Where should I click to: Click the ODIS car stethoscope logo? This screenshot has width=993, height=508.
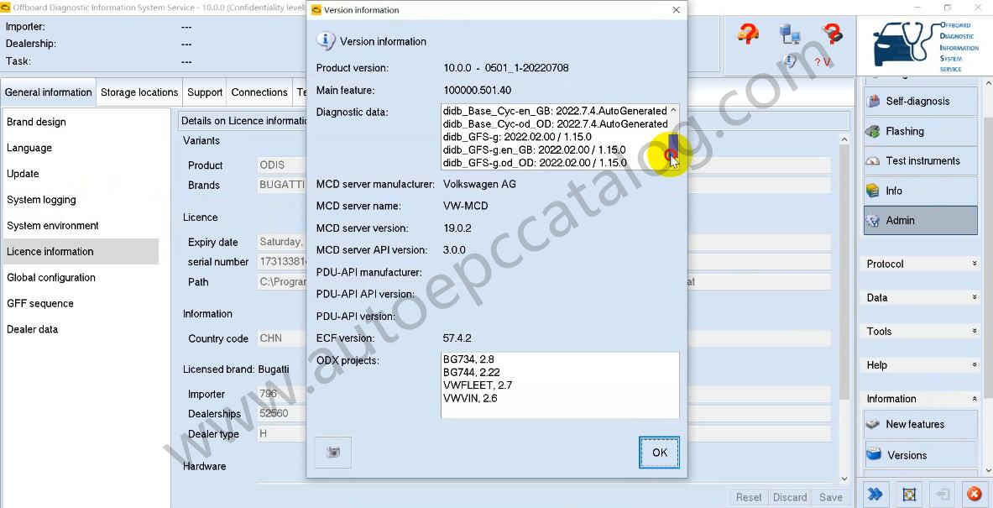pos(925,45)
